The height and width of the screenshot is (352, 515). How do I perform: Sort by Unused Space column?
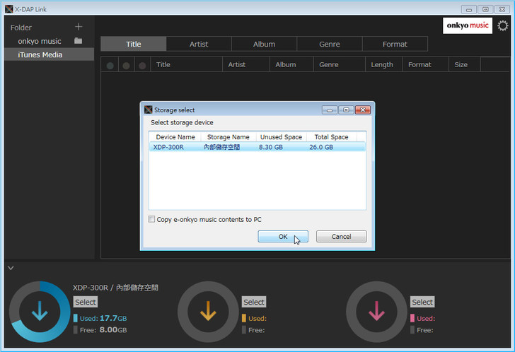(x=281, y=137)
